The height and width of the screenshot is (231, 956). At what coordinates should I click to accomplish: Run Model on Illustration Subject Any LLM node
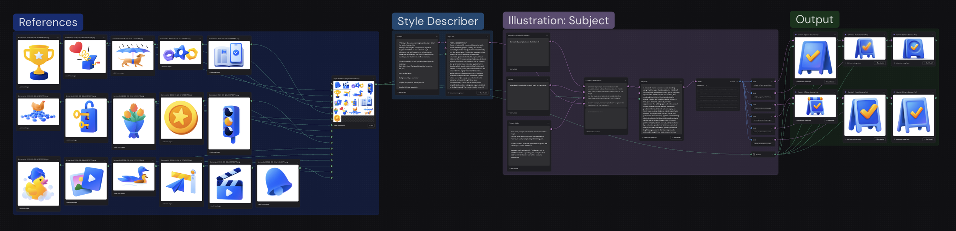676,137
